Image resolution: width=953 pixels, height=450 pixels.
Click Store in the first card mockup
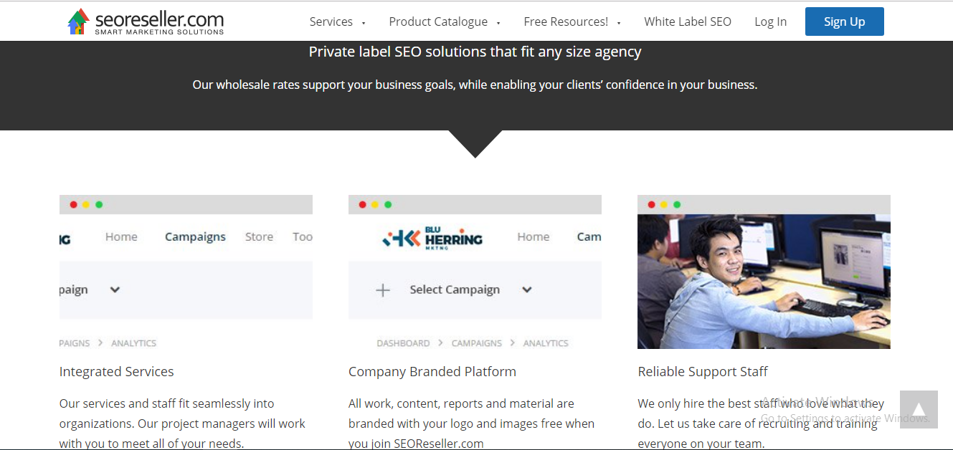point(259,236)
